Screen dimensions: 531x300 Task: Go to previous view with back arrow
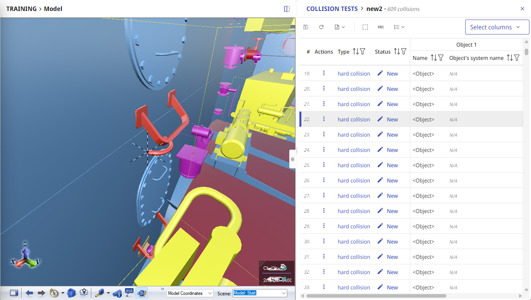point(29,293)
